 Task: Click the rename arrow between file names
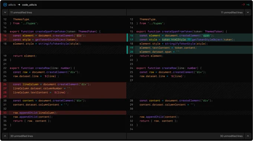click(19, 5)
